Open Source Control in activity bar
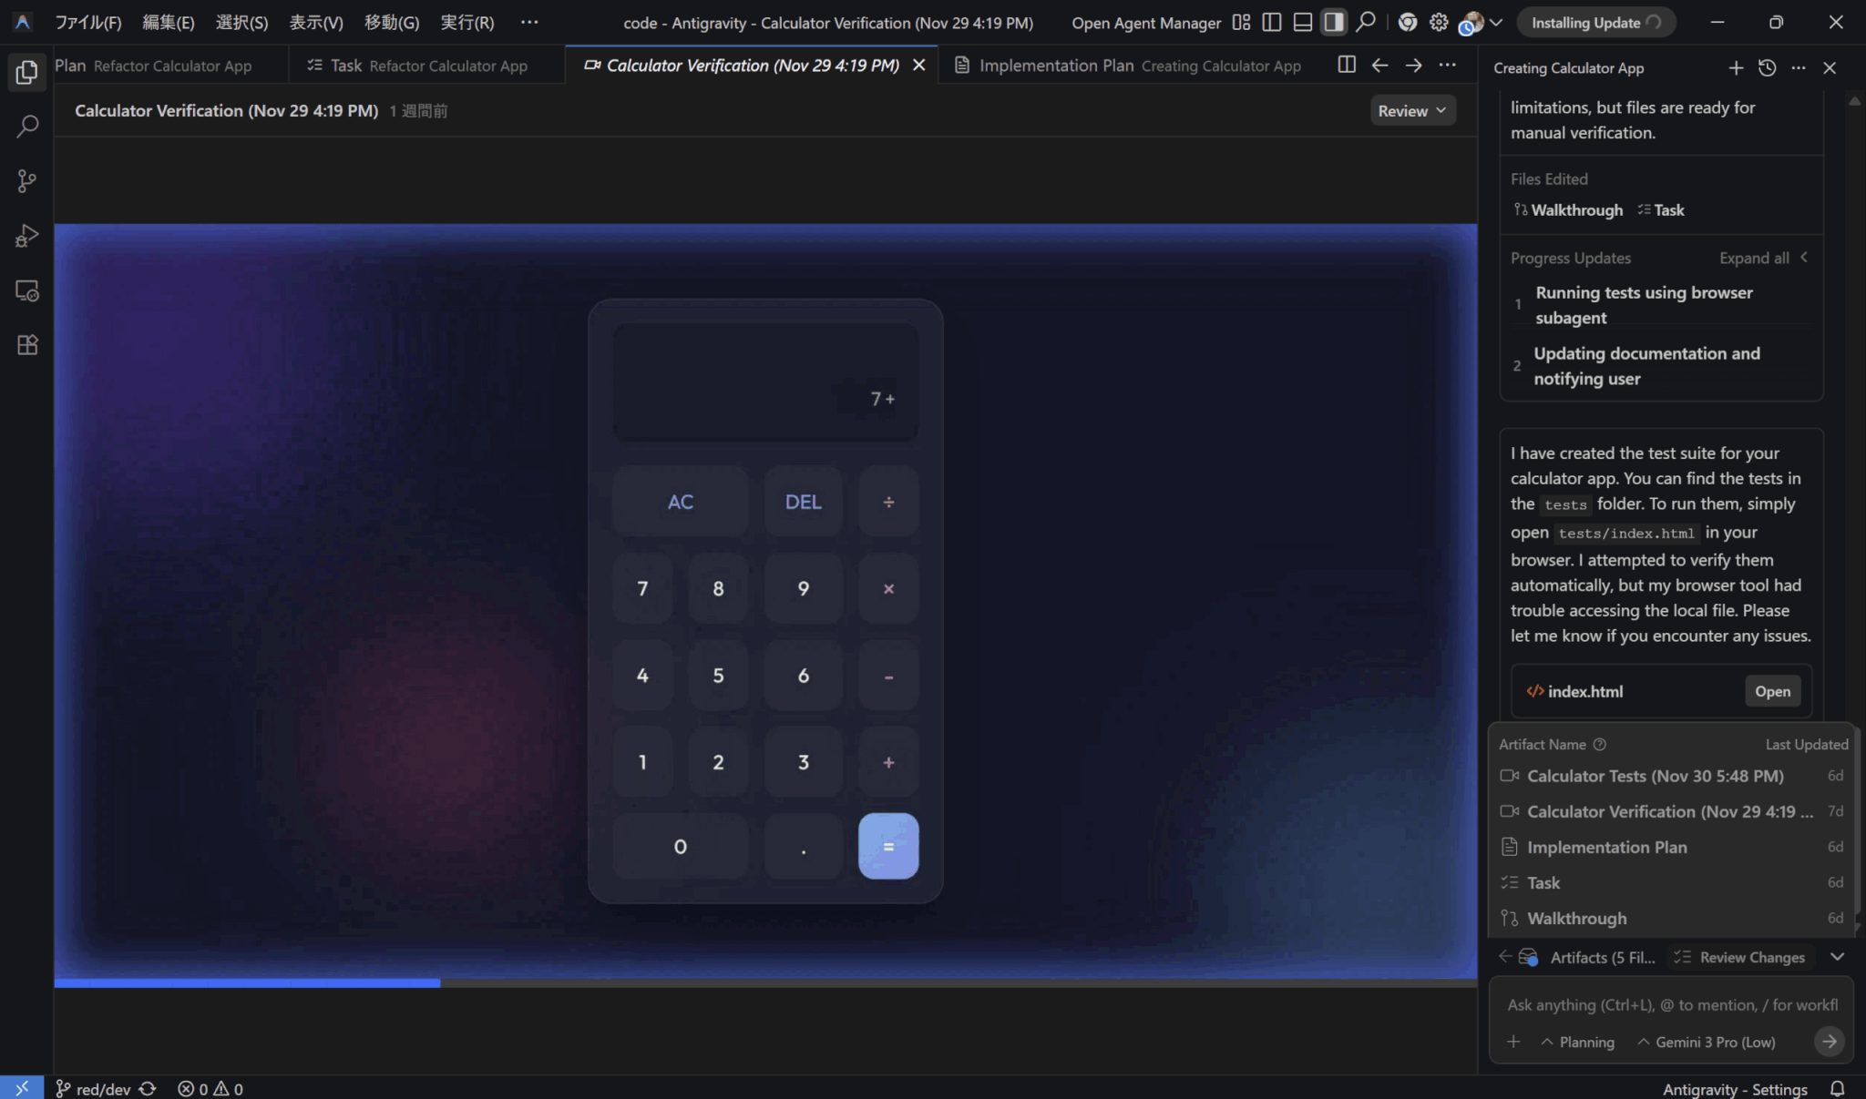The width and height of the screenshot is (1866, 1099). coord(26,181)
